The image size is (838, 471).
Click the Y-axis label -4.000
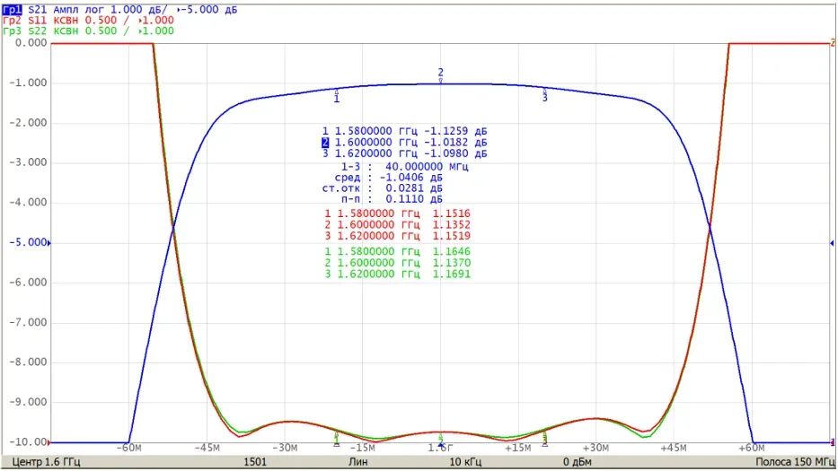(28, 203)
